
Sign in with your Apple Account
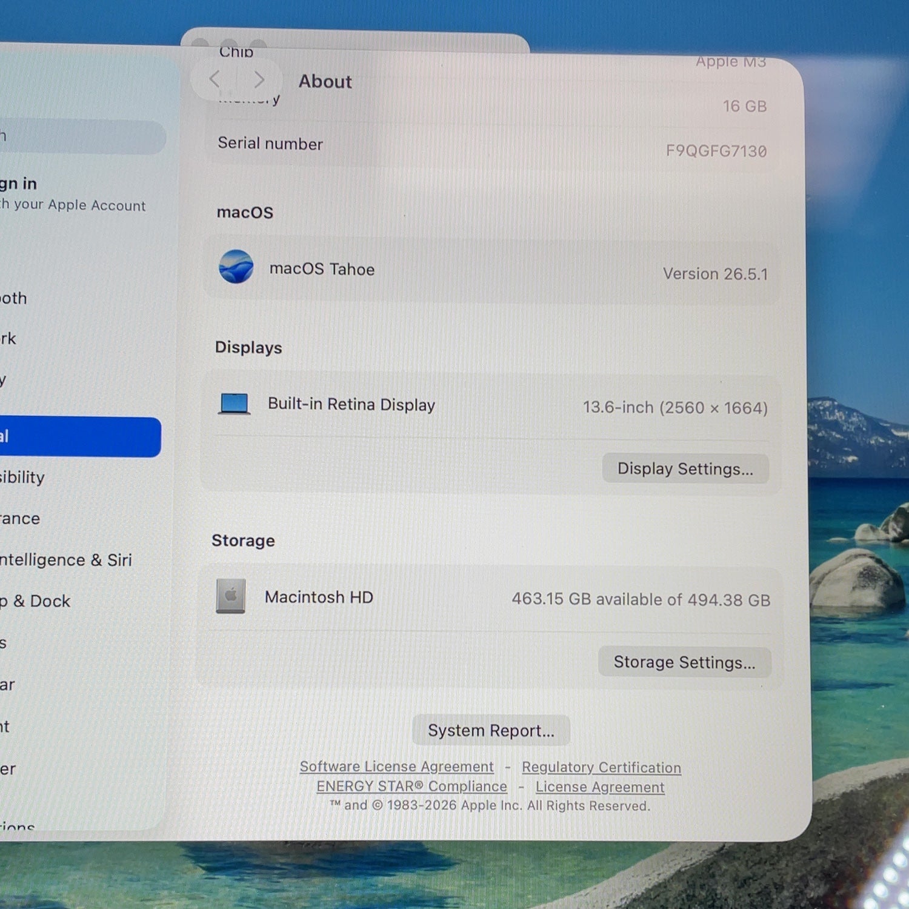coord(73,193)
